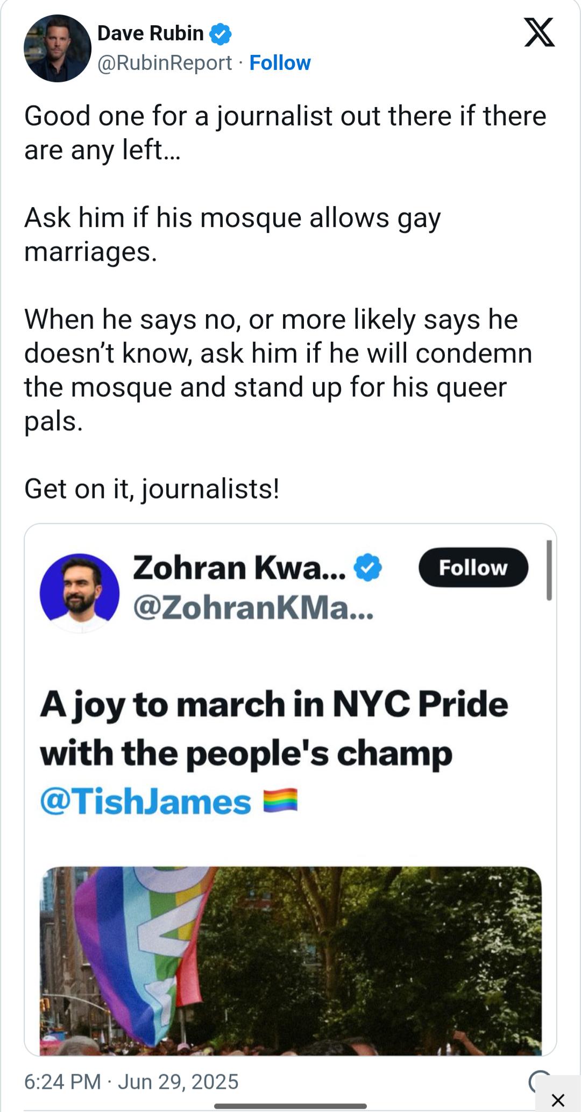This screenshot has width=581, height=1112.
Task: Click the @ZohranKMa... handle text
Action: coord(253,609)
